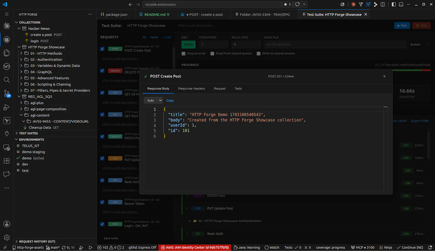Expand the 04 - GraphQL folder
Viewport: 435px width, 251px height.
21,72
